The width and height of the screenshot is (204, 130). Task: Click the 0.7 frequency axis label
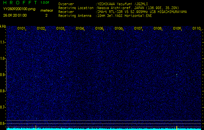3,107
